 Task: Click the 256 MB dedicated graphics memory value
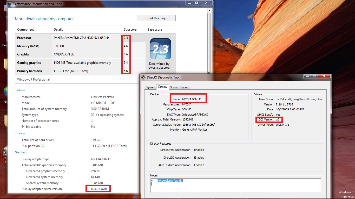coord(96,171)
